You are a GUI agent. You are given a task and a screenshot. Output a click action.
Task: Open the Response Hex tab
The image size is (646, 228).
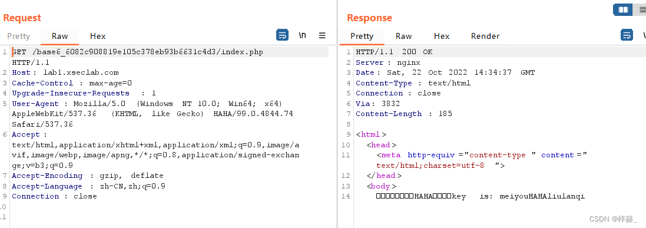tap(442, 37)
